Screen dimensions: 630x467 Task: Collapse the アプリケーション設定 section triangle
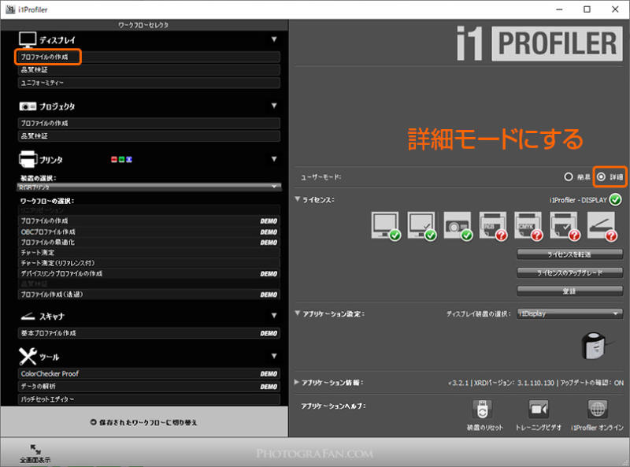[x=298, y=313]
